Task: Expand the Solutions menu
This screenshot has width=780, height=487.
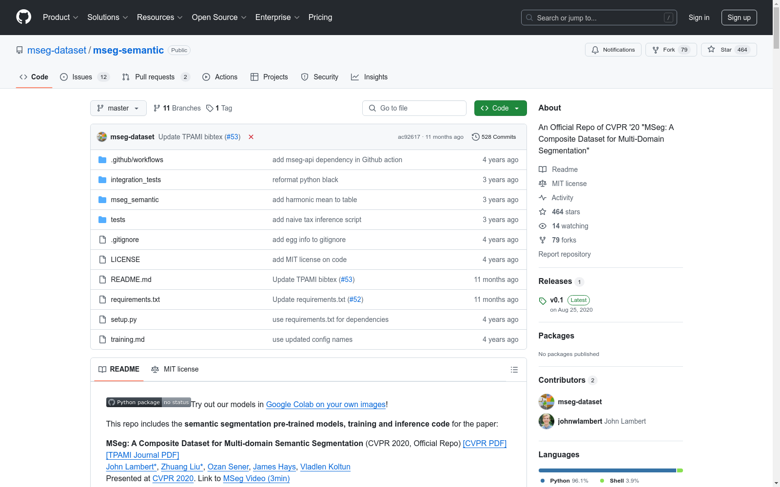Action: (x=108, y=18)
